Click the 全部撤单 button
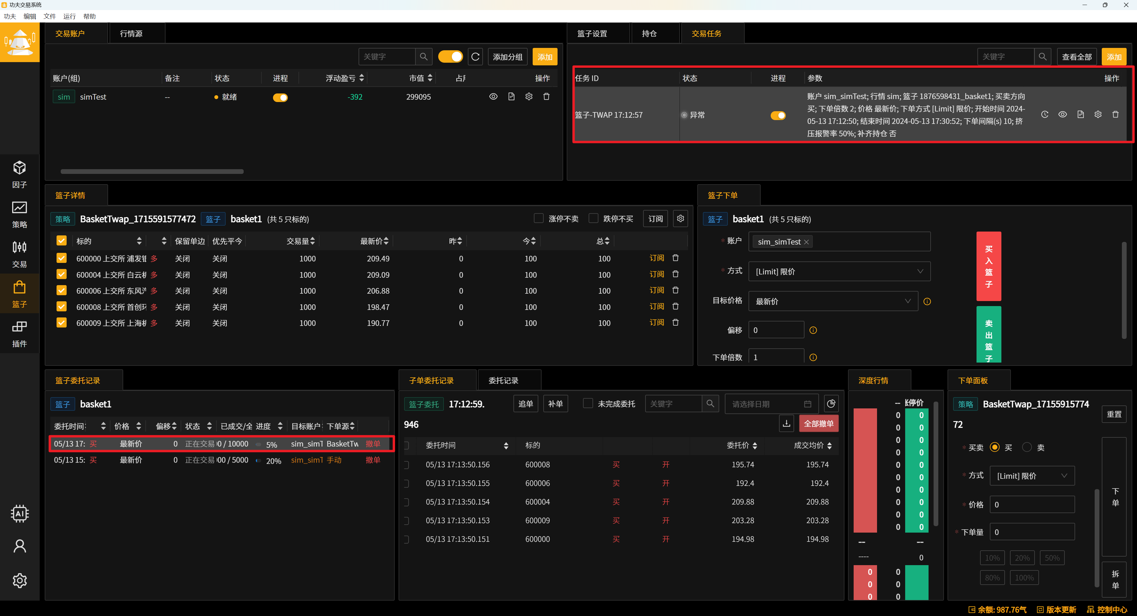 (819, 423)
